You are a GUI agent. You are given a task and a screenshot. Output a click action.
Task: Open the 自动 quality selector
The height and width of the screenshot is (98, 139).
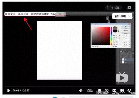pos(90,90)
